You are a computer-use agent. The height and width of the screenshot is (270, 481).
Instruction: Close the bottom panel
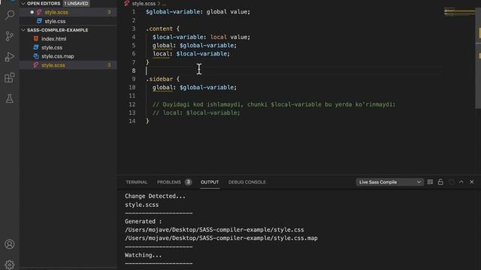472,181
